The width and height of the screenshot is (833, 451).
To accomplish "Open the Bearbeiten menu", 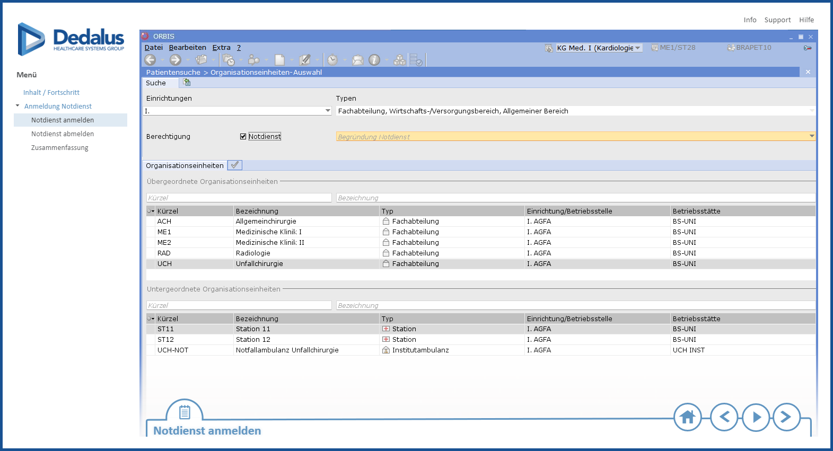I will tap(187, 48).
